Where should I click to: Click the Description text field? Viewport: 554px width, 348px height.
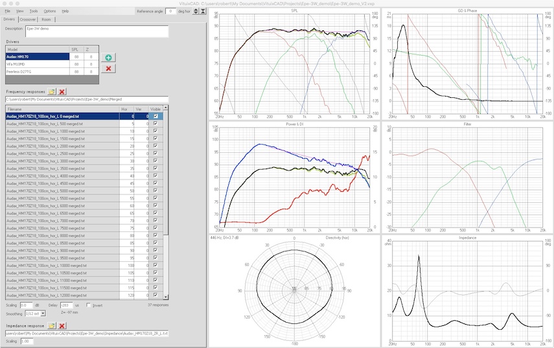tap(97, 31)
